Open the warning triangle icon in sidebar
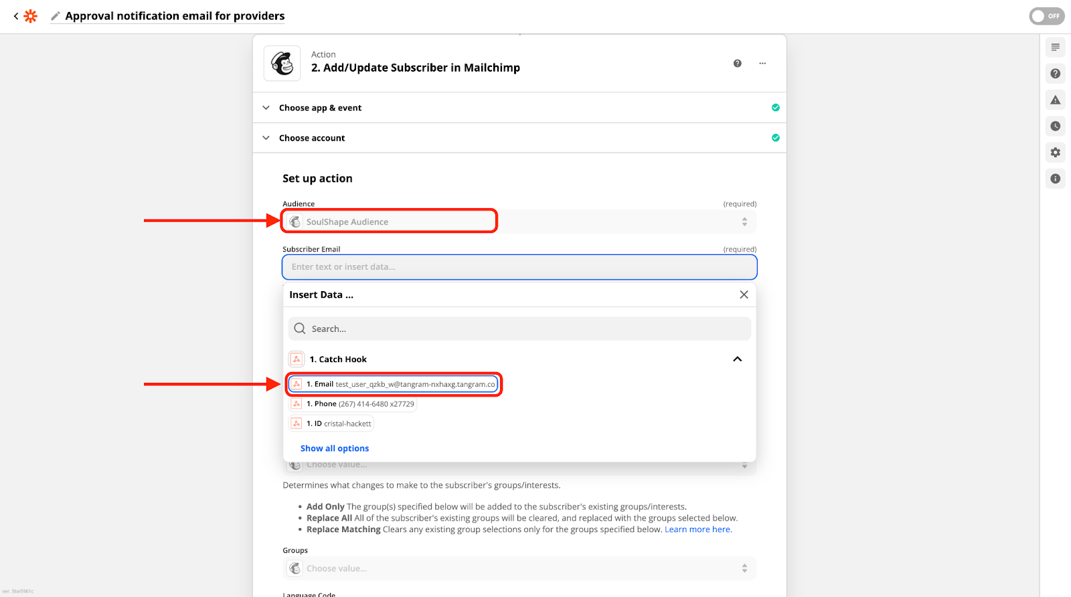 click(1056, 100)
